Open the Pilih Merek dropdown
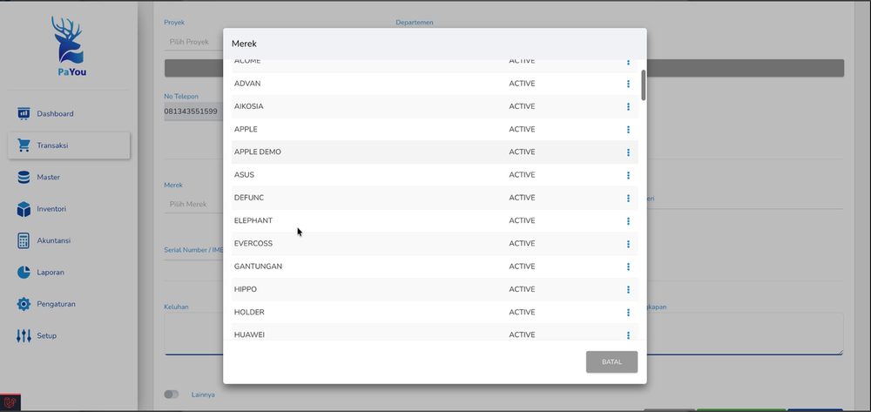The width and height of the screenshot is (871, 412). (x=194, y=205)
